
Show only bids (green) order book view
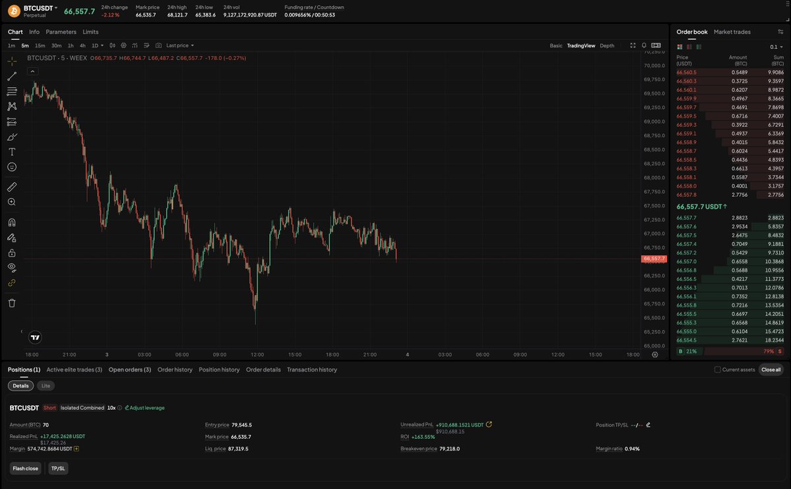click(699, 47)
